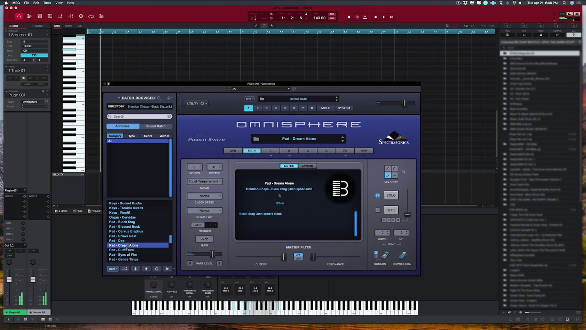Switch to the FX tab
This screenshot has height=330, width=586.
(x=345, y=151)
